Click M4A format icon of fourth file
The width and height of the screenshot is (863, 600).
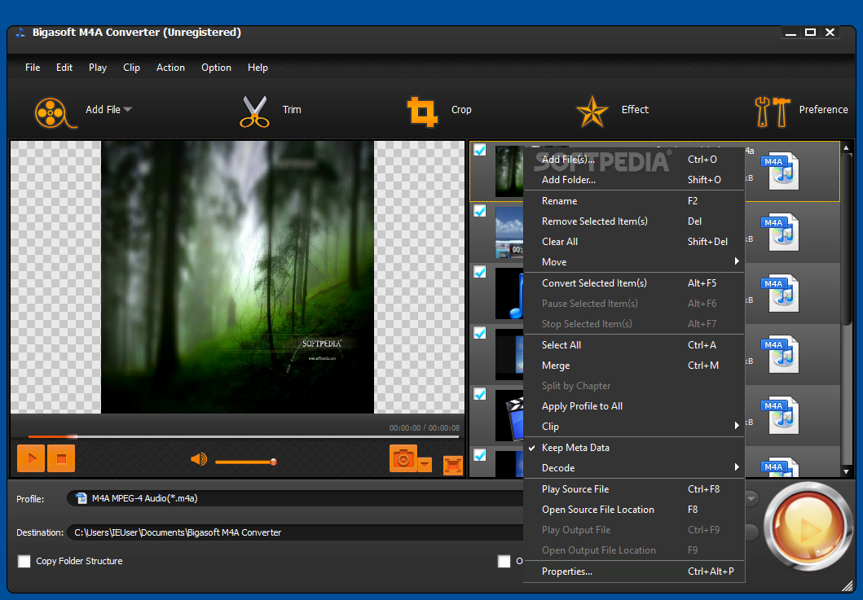tap(781, 354)
